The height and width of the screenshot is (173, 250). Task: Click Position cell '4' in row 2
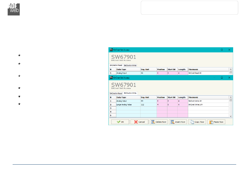tap(162, 105)
